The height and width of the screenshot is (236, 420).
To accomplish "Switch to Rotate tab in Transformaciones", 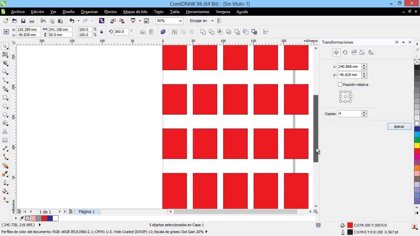I will (x=345, y=52).
